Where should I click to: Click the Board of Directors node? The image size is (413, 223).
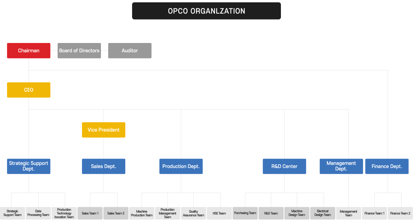click(79, 50)
